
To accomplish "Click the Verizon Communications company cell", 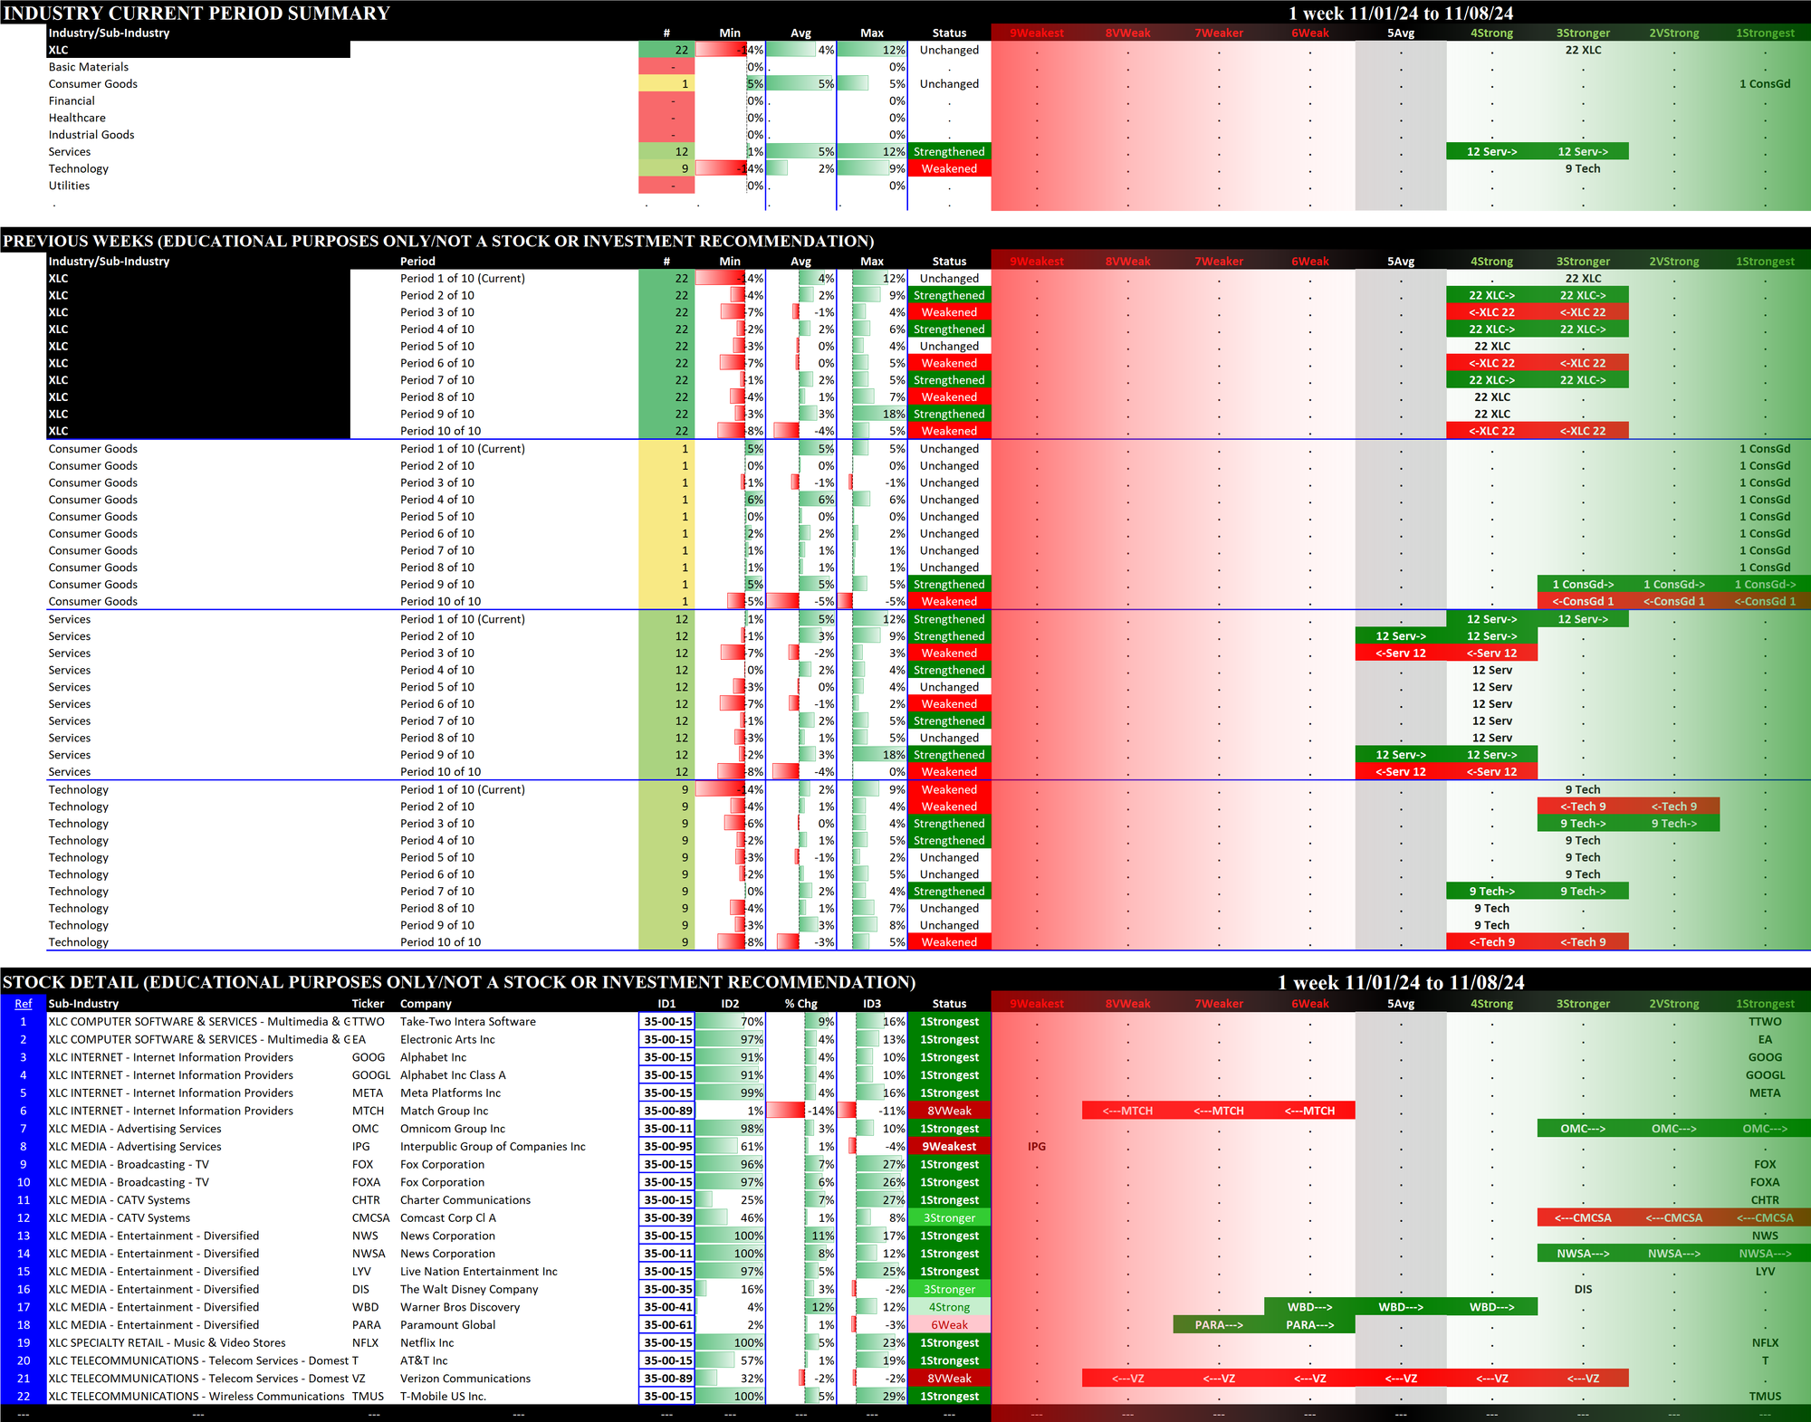I will (x=465, y=1379).
